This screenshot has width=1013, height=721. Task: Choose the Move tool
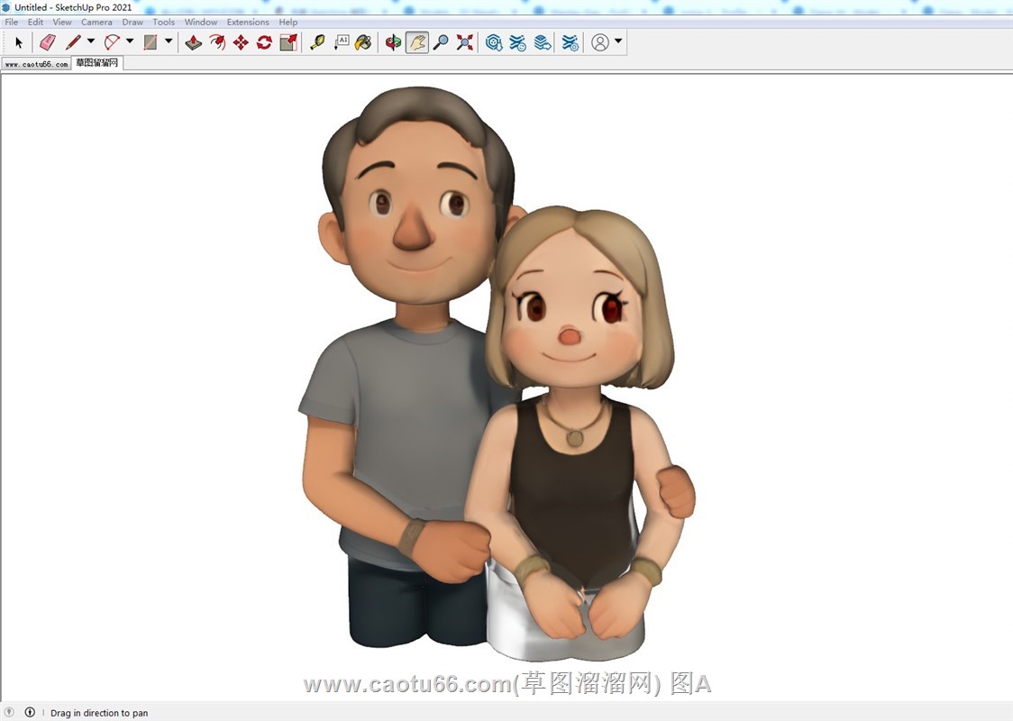[241, 42]
